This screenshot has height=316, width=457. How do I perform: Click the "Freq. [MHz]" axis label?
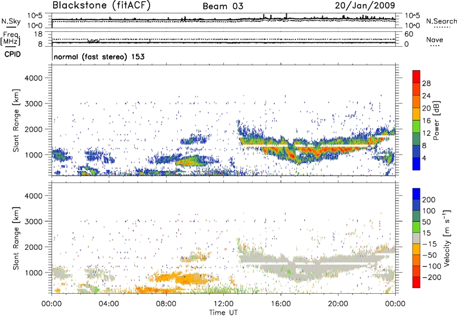point(11,39)
